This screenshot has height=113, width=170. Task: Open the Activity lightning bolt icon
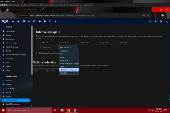tap(29, 21)
